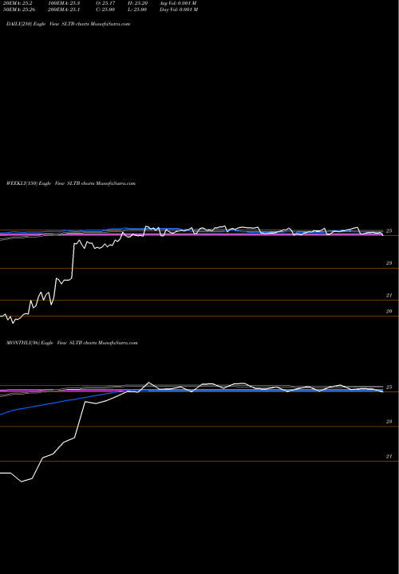Click the open price 'O:' value
The width and height of the screenshot is (399, 574).
pos(105,3)
